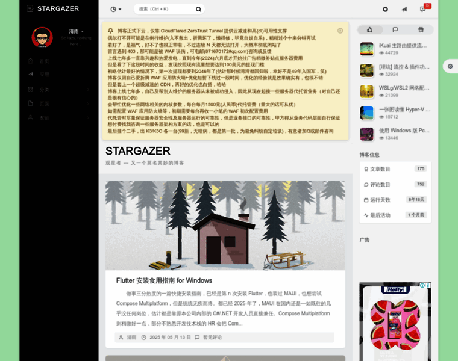
Task: Go to 首页 in the sidebar
Action: point(45,61)
